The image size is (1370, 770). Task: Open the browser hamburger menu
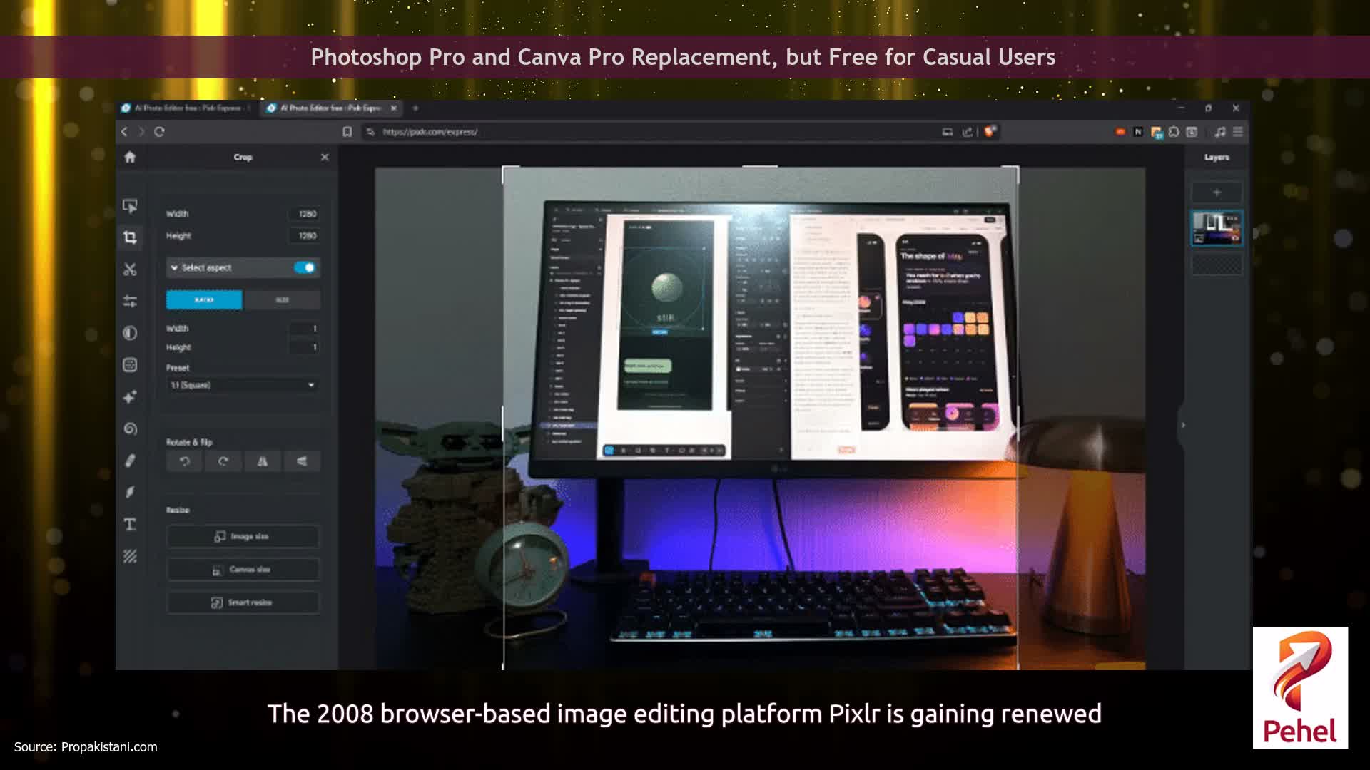1238,132
